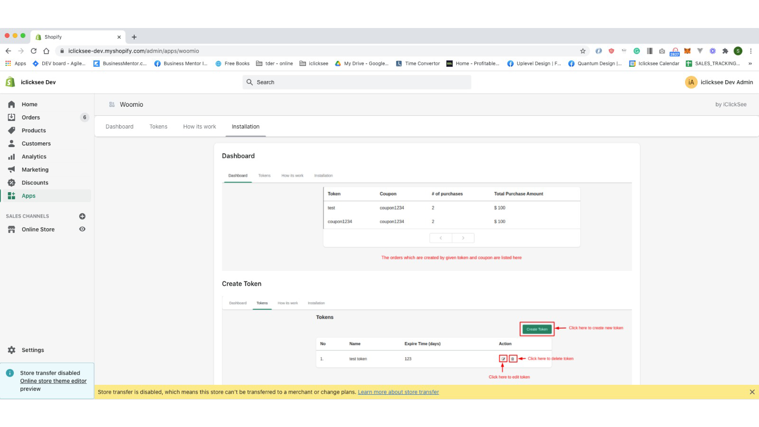Go to Products in the sidebar

[x=34, y=130]
